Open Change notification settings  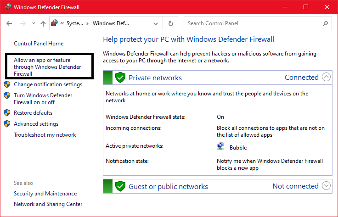(48, 84)
